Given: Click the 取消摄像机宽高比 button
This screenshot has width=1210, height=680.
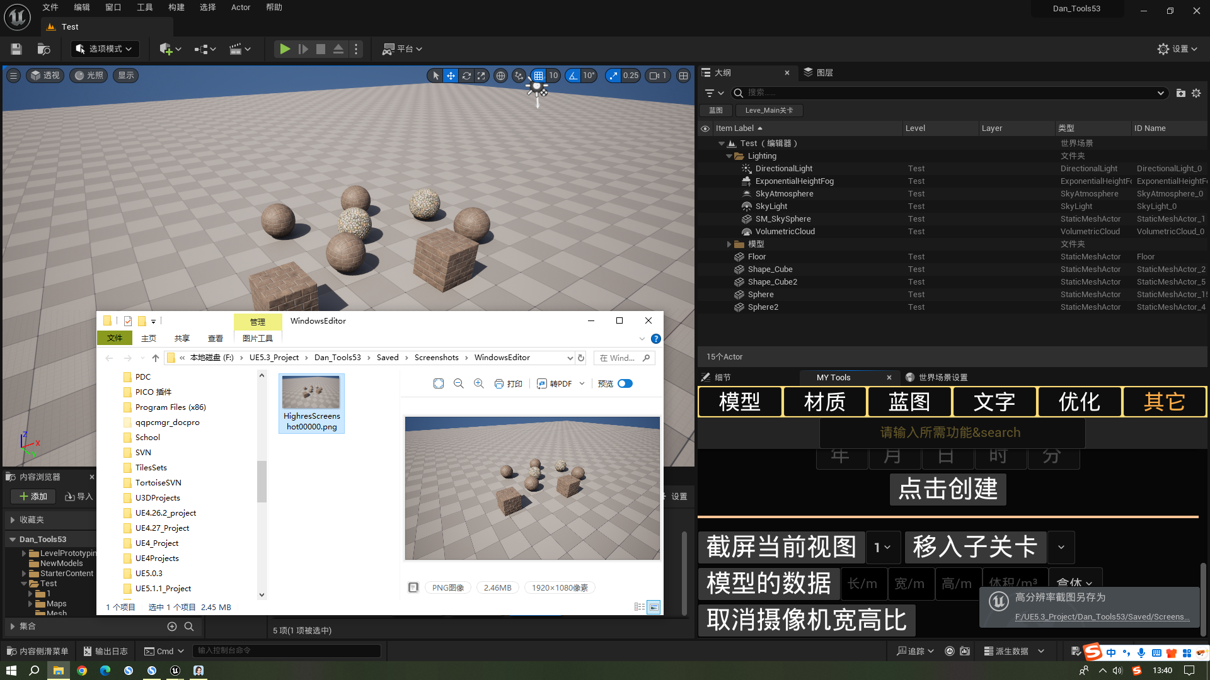Looking at the screenshot, I should coord(807,620).
